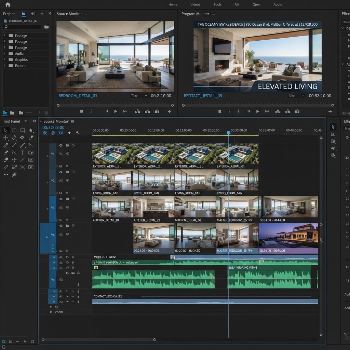Image resolution: width=350 pixels, height=350 pixels.
Task: Open the Program Monitor panel menu
Action: 214,14
